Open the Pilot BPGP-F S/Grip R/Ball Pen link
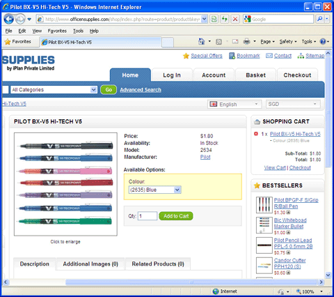334x297 pixels. pos(296,203)
